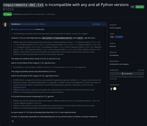Screen dimensions: 147x126
Task: Click the bell-slash icon in Unsubscribe
Action: [x=122, y=73]
